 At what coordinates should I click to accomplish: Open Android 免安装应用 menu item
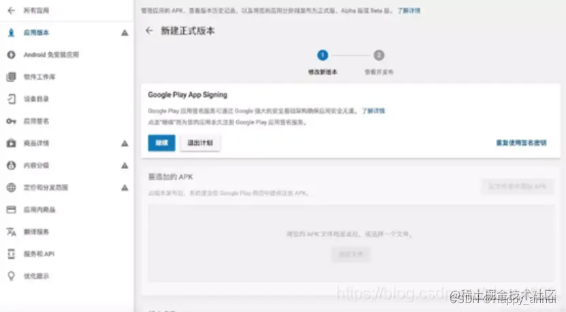pyautogui.click(x=51, y=55)
